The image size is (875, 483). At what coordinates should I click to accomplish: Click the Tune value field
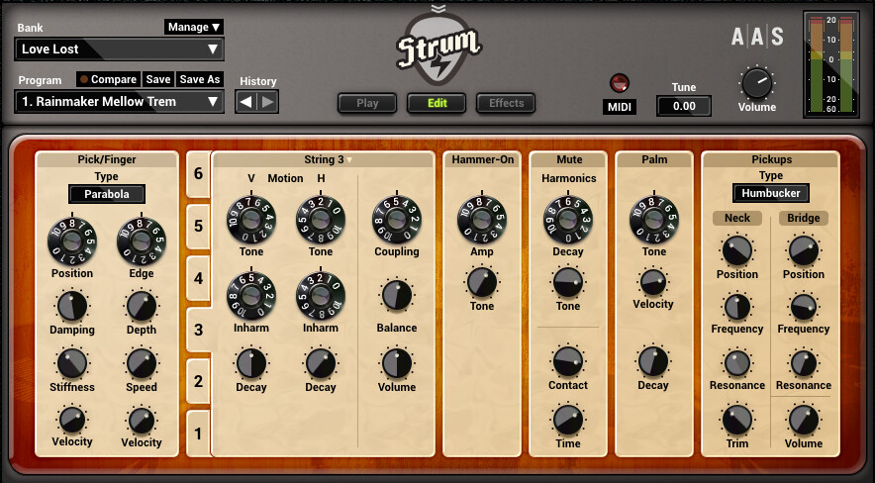(684, 106)
